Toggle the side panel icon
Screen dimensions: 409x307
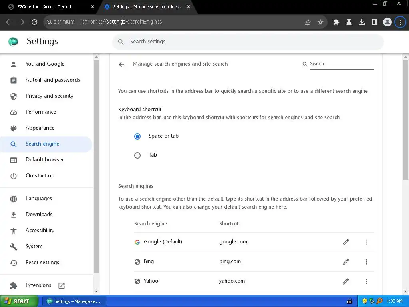click(x=375, y=22)
